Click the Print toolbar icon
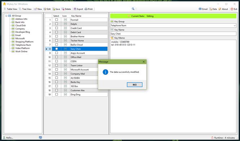The image size is (240, 141). click(86, 9)
